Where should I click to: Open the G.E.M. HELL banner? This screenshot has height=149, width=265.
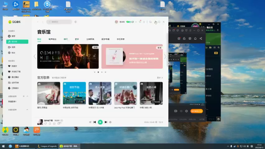[x=68, y=56]
